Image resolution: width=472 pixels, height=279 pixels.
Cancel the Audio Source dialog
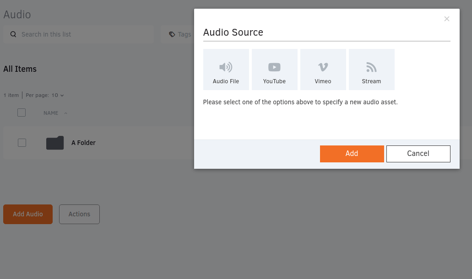pos(418,154)
